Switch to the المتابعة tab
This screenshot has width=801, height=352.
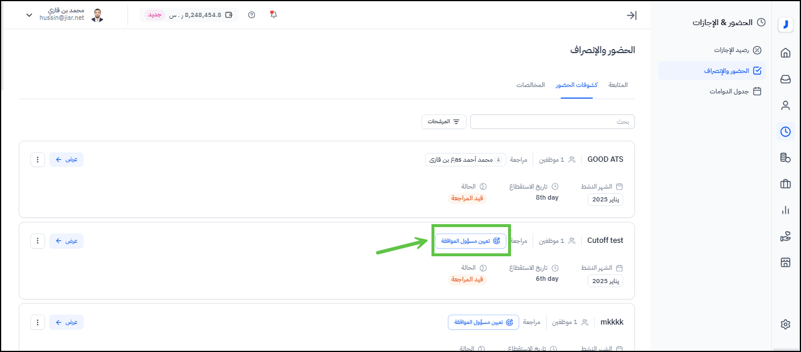point(618,85)
